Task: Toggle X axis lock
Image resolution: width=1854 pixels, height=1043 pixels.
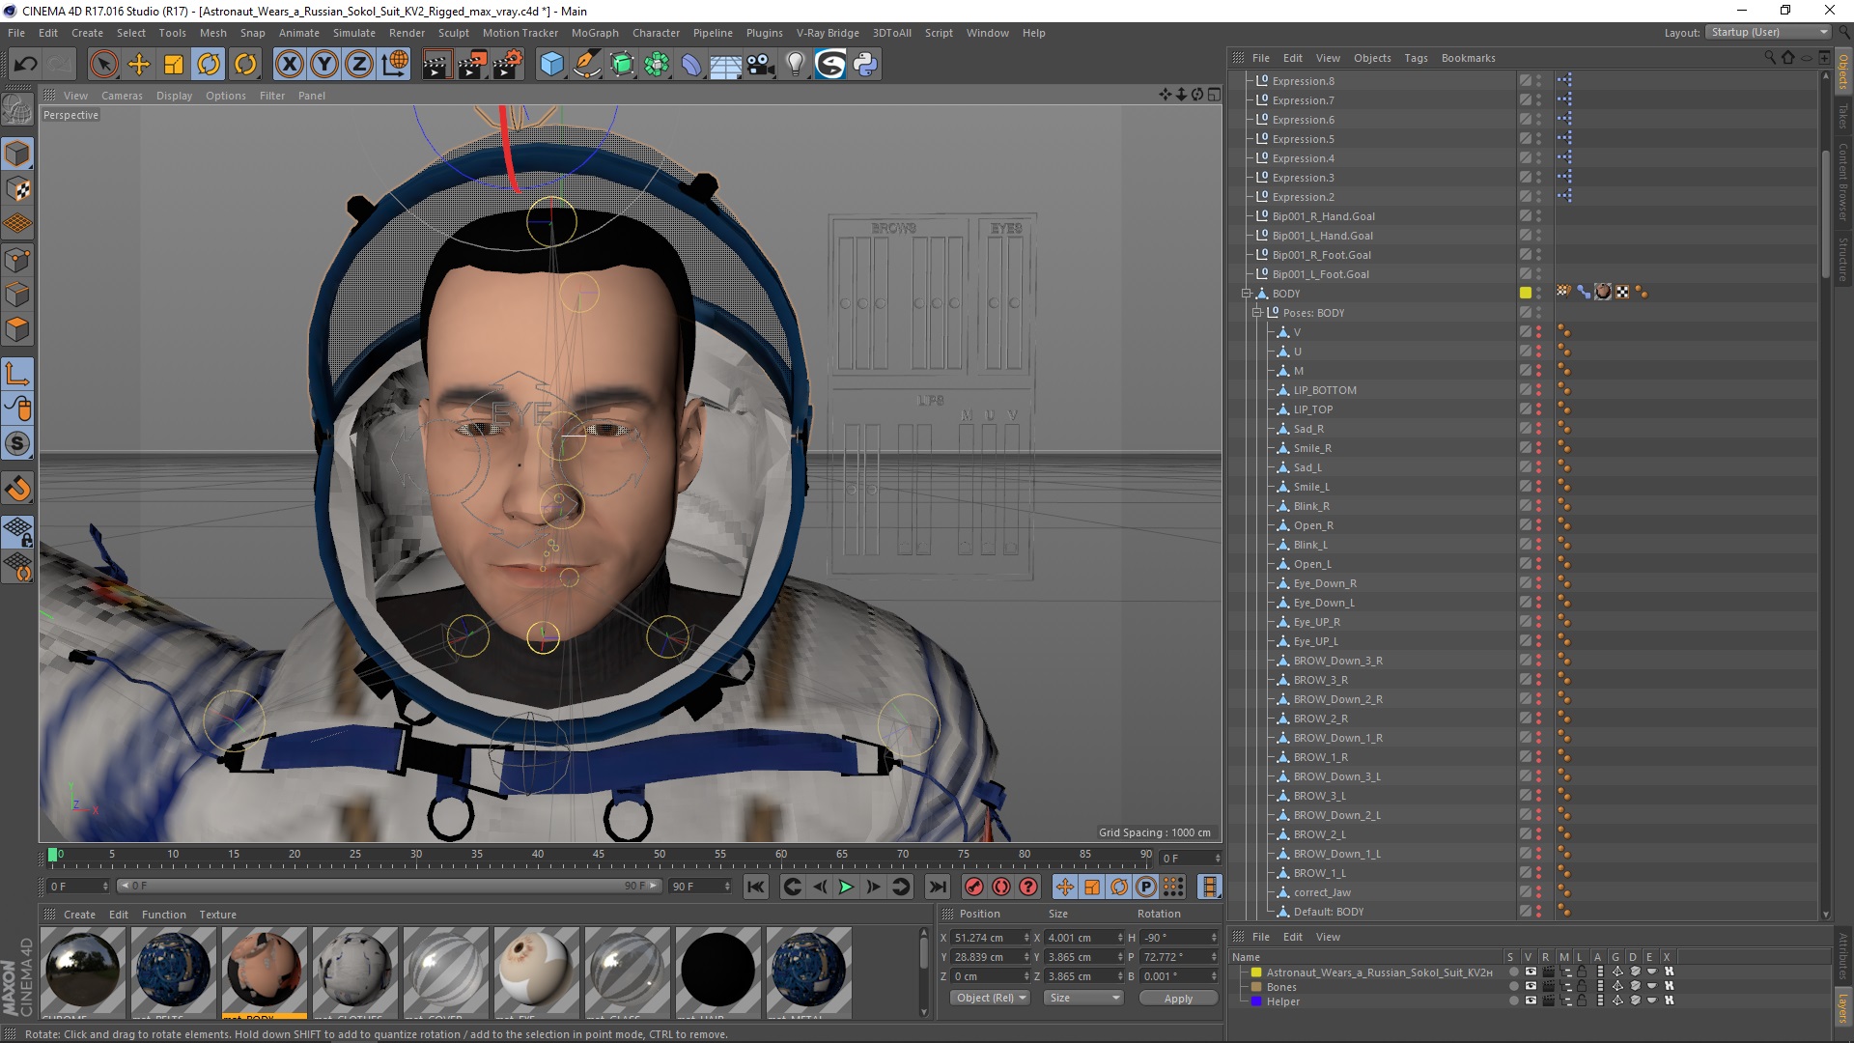Action: 289,65
